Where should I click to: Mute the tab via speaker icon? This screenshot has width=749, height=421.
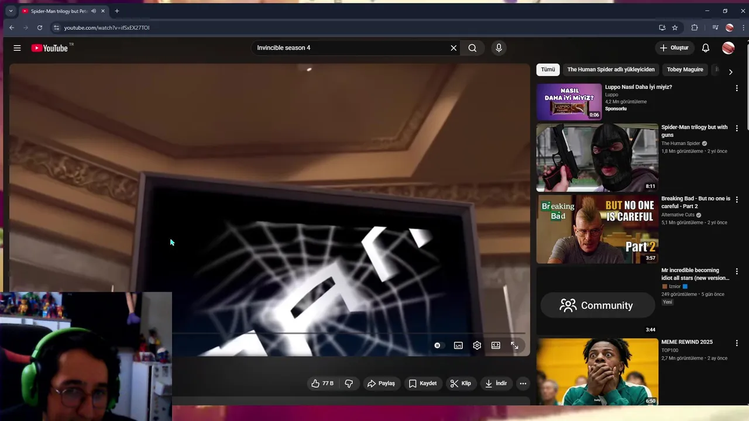point(94,11)
